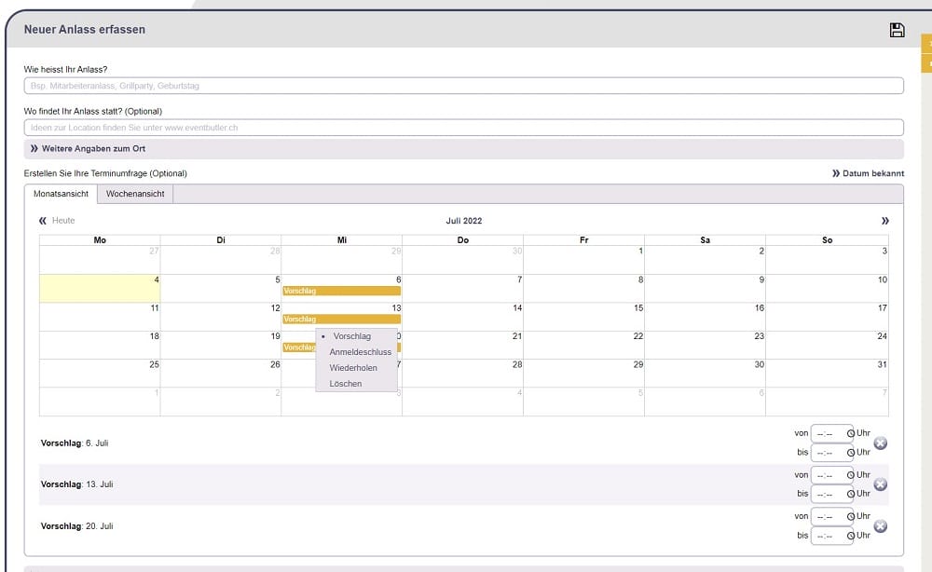Remove the 20. Juli proposal

880,526
